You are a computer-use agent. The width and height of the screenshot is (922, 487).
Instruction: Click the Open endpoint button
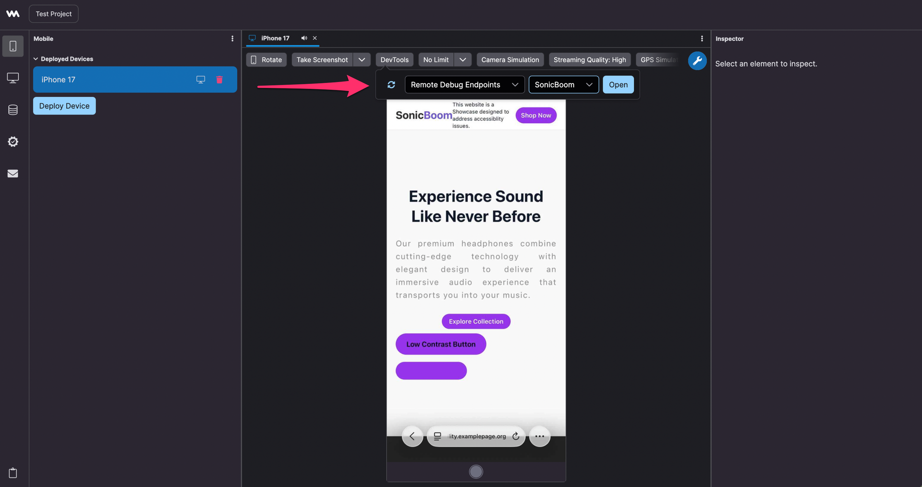point(619,85)
